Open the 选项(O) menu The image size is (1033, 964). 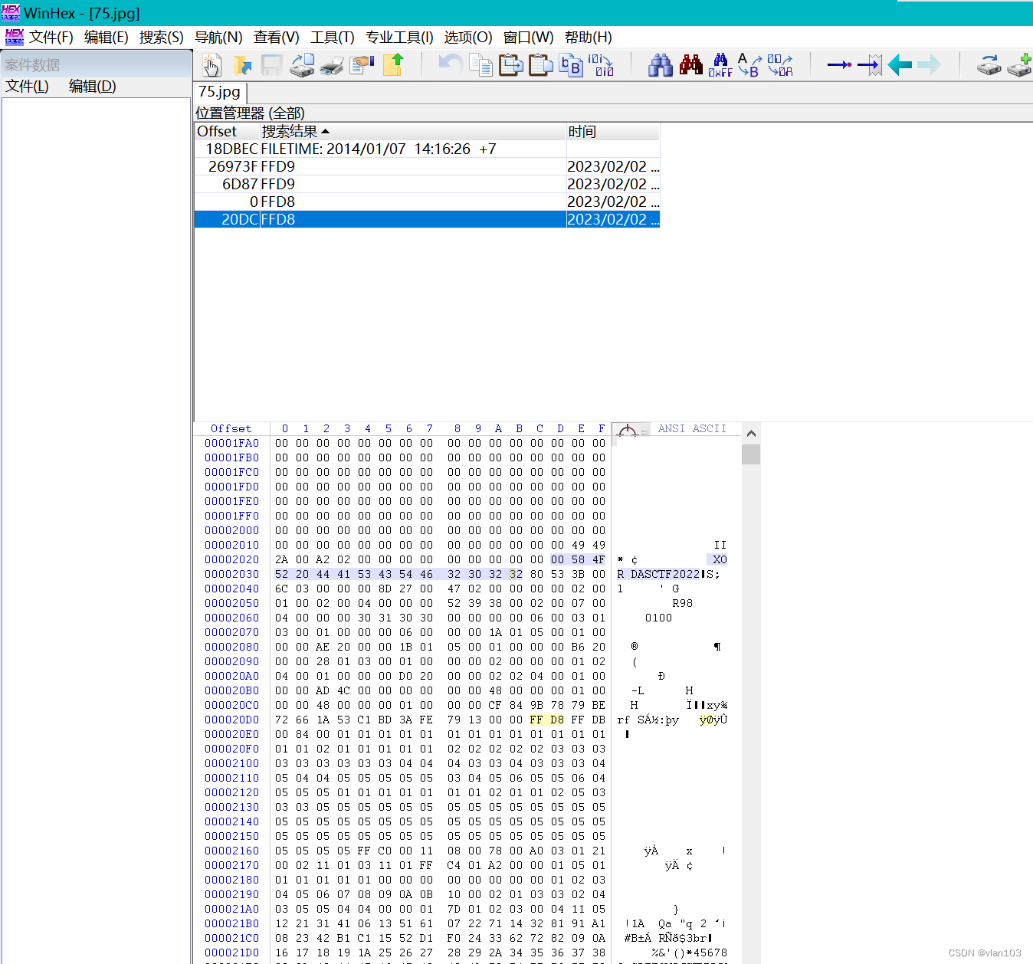click(x=468, y=38)
